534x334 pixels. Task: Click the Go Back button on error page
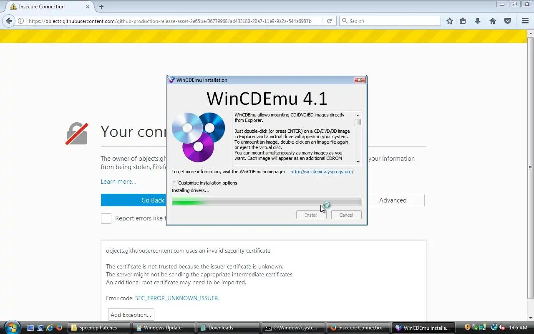[x=153, y=200]
